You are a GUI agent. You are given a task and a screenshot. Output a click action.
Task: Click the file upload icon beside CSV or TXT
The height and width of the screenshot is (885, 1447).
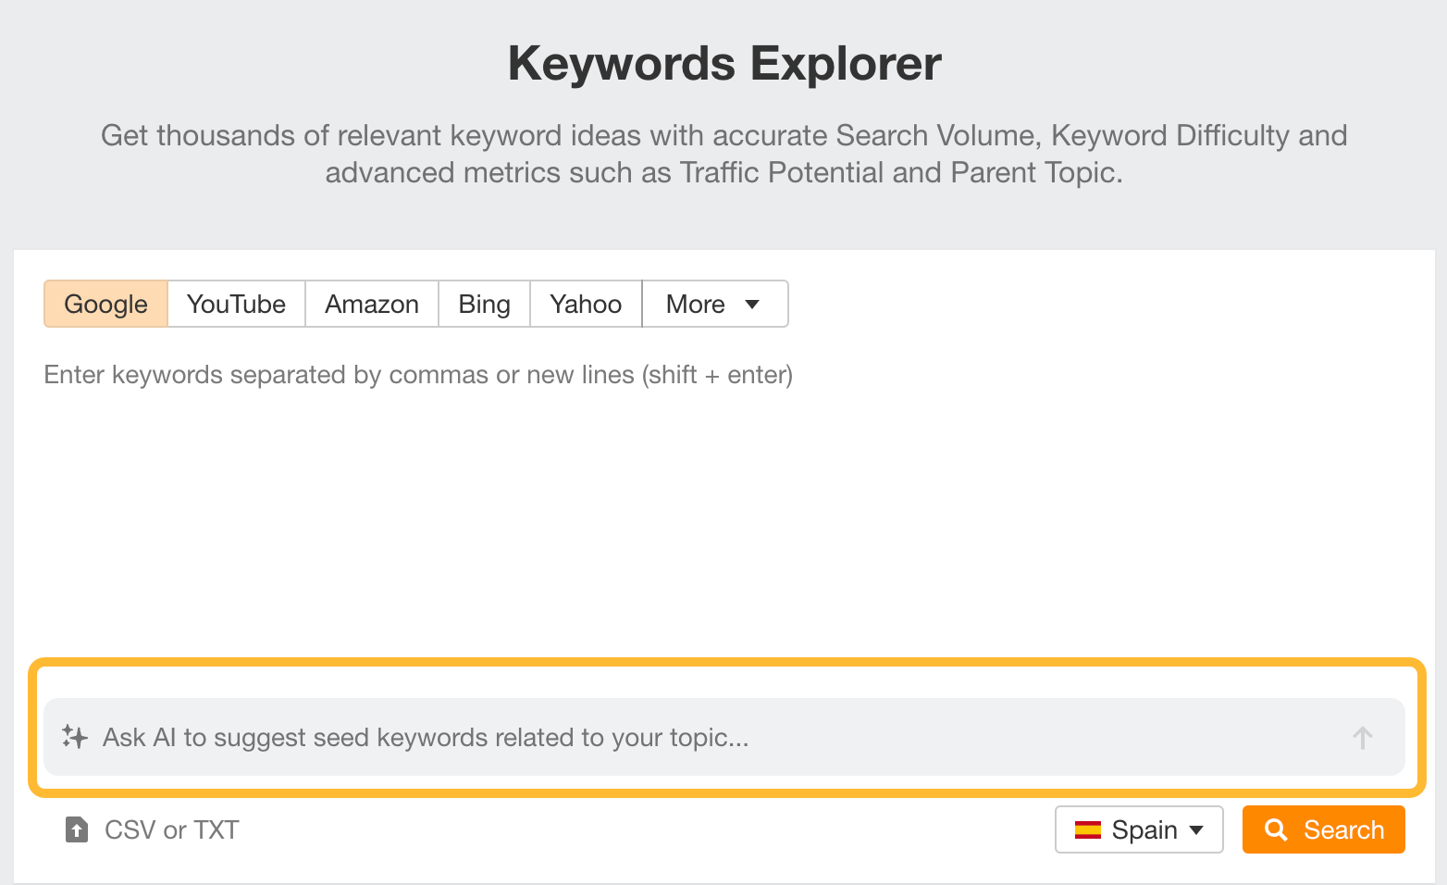click(76, 829)
